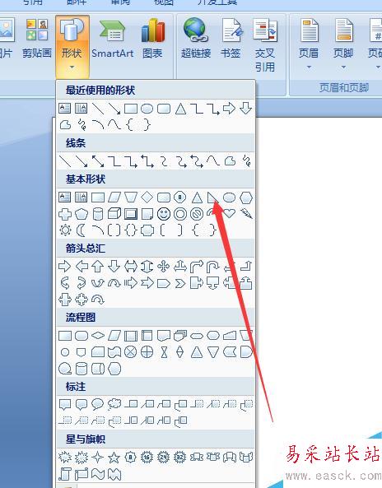Insert the cross shape in 基本形状

(x=65, y=214)
